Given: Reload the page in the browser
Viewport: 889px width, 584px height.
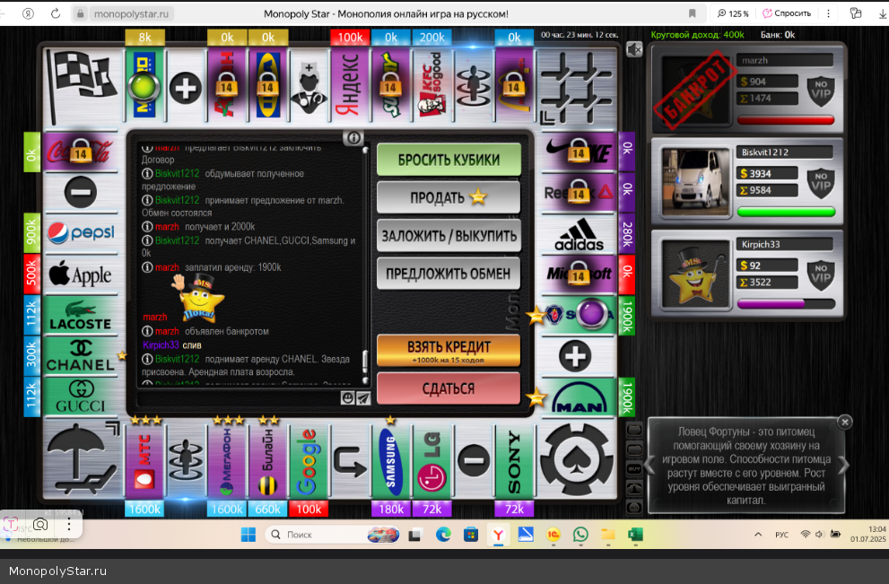Looking at the screenshot, I should [x=56, y=13].
